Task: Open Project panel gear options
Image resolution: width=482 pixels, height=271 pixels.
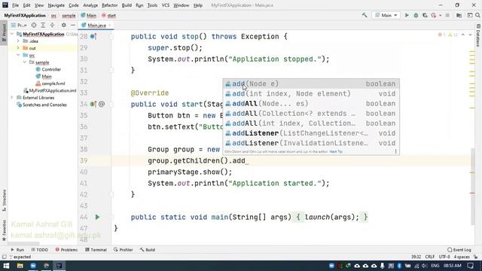Action: coord(63,25)
